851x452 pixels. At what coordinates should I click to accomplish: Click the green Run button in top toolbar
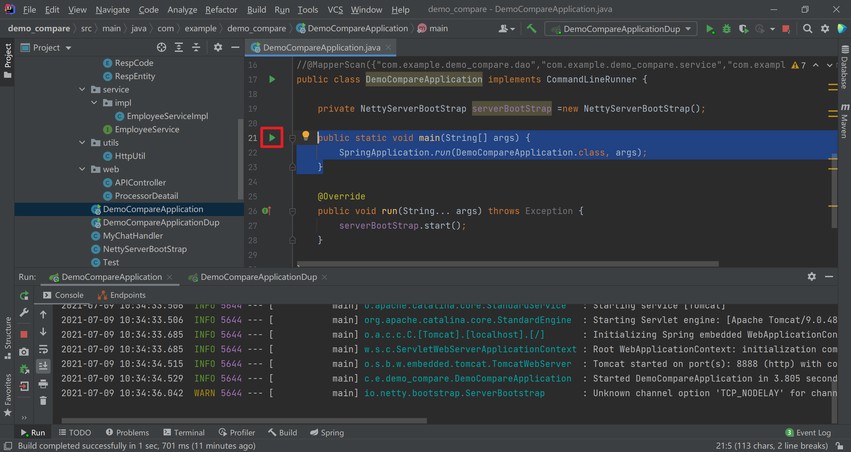(709, 29)
